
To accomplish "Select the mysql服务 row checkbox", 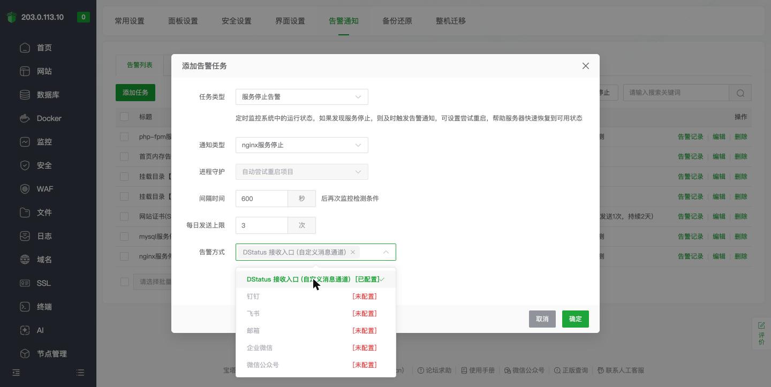I will click(x=124, y=236).
